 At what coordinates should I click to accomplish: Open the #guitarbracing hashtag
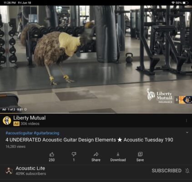[x=46, y=133]
